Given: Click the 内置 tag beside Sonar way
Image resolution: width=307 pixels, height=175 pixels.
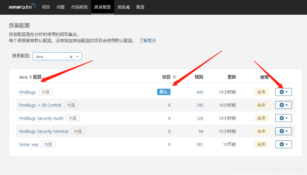Looking at the screenshot, I should (x=48, y=145).
